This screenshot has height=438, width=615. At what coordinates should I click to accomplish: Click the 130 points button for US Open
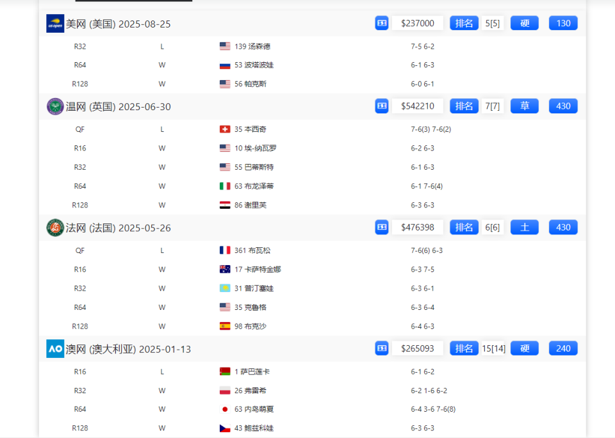[563, 23]
